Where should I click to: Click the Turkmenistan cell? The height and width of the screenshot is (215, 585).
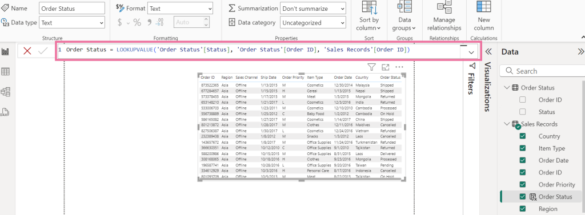(x=366, y=142)
